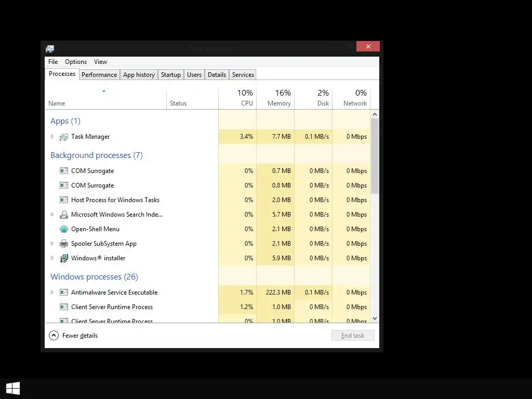Viewport: 532px width, 399px height.
Task: Expand Antimalware Service Executable process
Action: coord(52,292)
